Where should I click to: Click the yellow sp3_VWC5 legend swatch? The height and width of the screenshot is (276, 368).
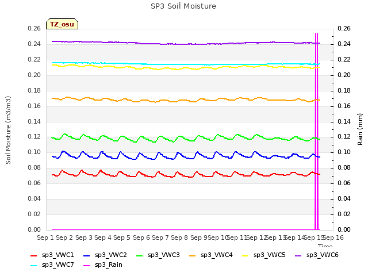(246, 256)
